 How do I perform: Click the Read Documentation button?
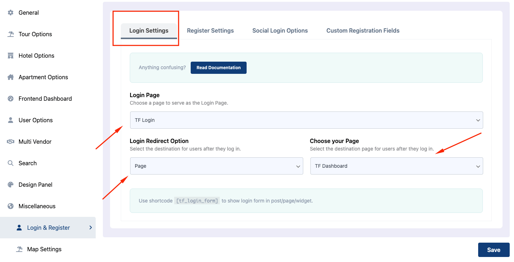218,68
